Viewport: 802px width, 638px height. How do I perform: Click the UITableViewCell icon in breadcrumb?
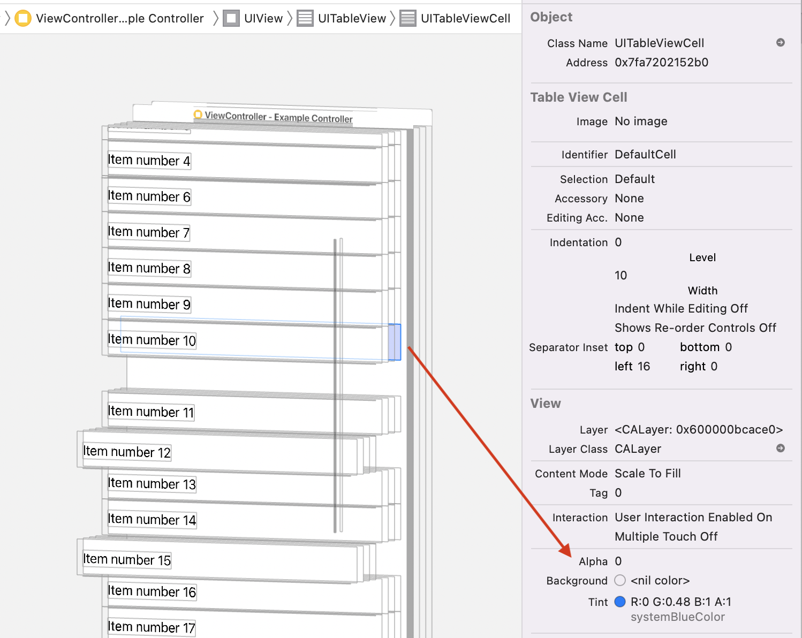tap(408, 18)
